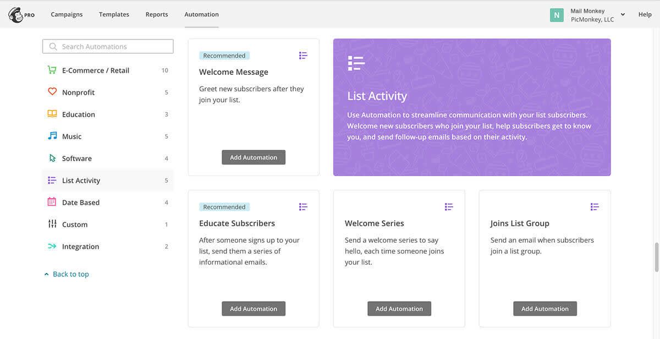Click the Back to top link
This screenshot has width=660, height=339.
70,274
